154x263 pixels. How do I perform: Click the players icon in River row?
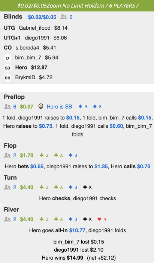pos(7,219)
